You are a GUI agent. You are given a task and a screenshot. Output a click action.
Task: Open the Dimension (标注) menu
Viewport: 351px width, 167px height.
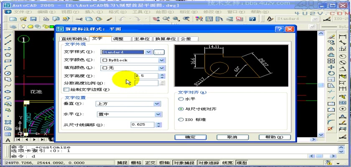click(189, 12)
